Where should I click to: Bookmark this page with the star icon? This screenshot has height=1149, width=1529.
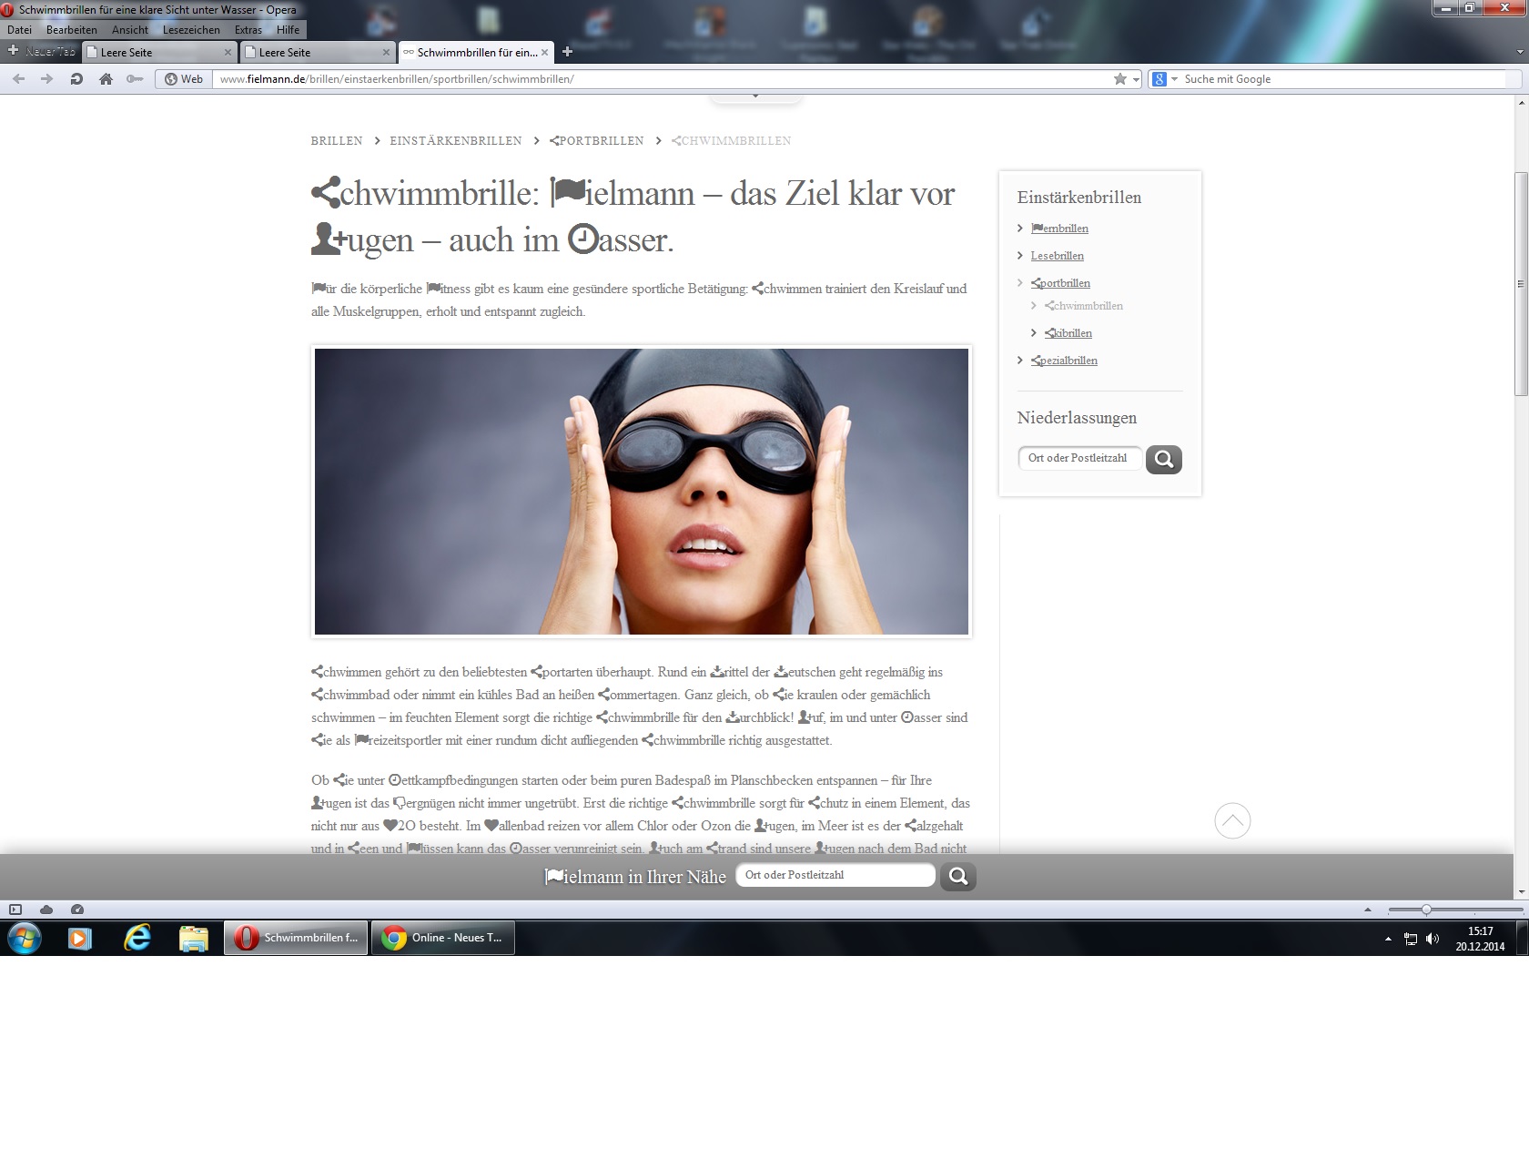tap(1120, 79)
